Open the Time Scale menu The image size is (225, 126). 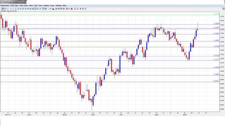tap(24, 5)
